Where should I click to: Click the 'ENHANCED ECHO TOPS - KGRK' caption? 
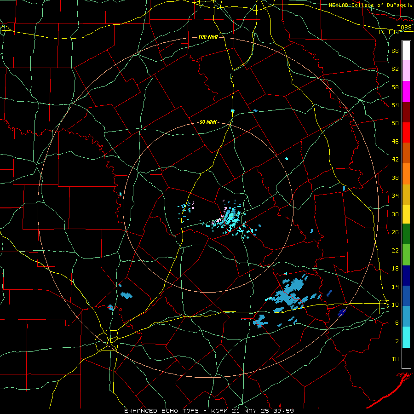pos(177,411)
